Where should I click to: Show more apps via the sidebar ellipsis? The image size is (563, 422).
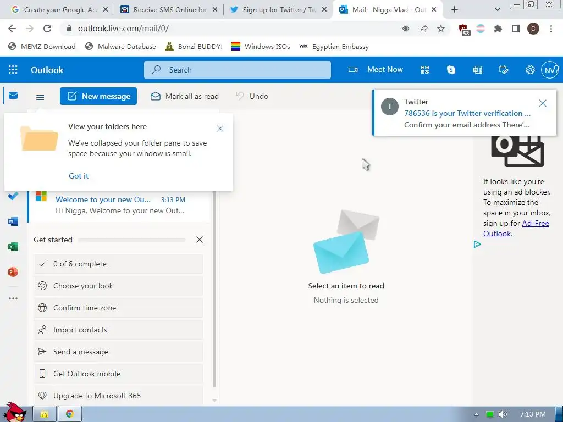13,298
